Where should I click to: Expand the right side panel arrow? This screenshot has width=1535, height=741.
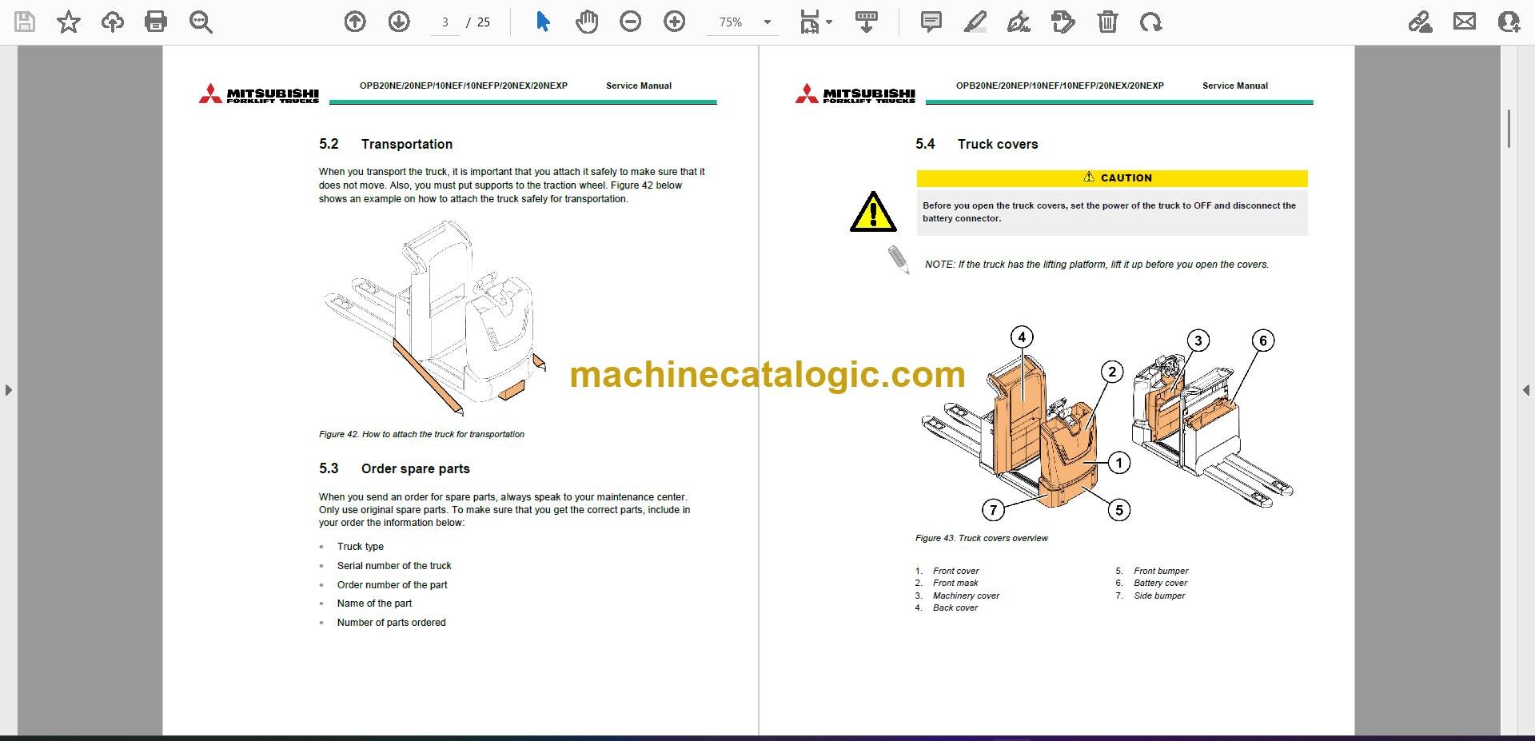point(1526,390)
